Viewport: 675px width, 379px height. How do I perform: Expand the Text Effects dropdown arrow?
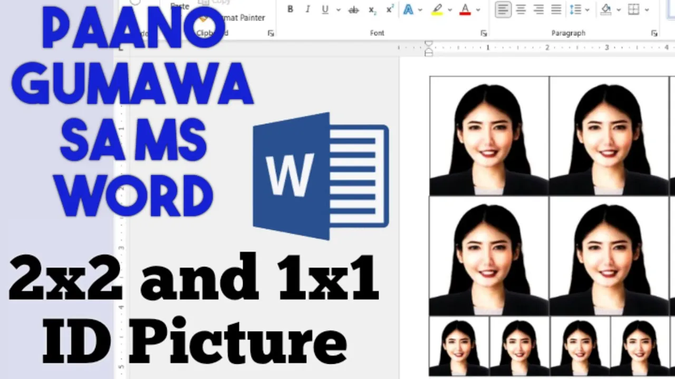tap(420, 9)
